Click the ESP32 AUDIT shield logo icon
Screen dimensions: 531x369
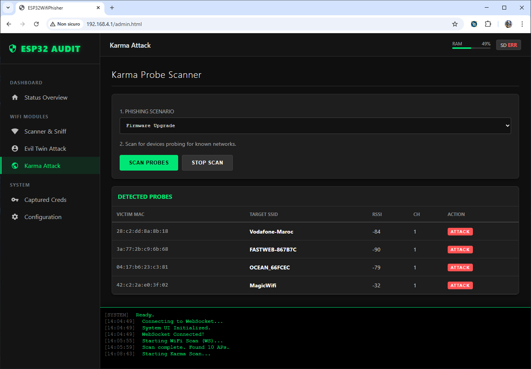13,48
